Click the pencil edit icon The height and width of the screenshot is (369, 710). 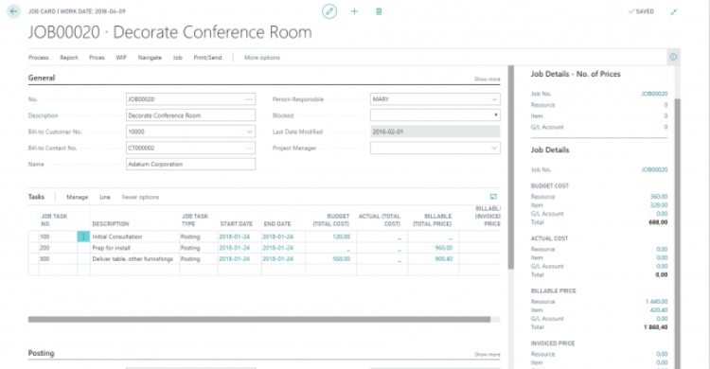[x=329, y=11]
